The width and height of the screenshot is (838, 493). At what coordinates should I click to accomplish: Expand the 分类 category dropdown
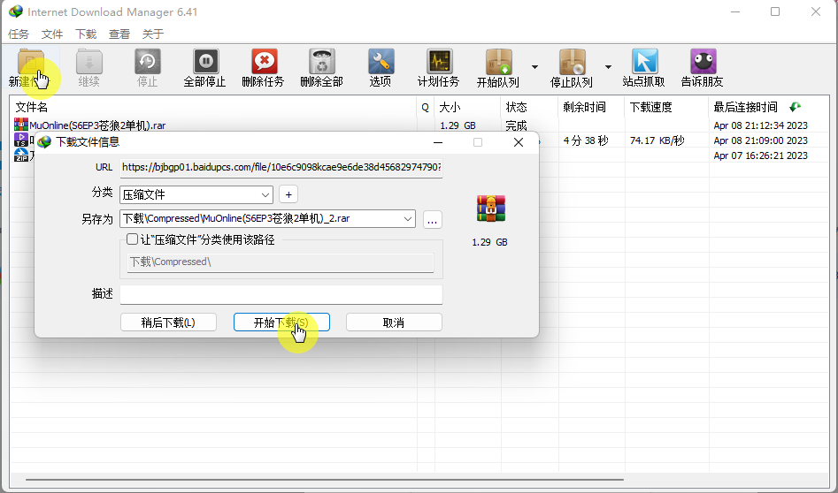point(265,194)
